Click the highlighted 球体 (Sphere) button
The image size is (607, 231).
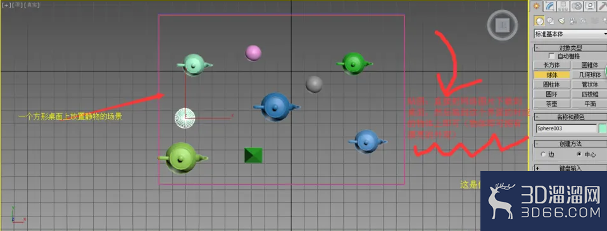tap(551, 75)
